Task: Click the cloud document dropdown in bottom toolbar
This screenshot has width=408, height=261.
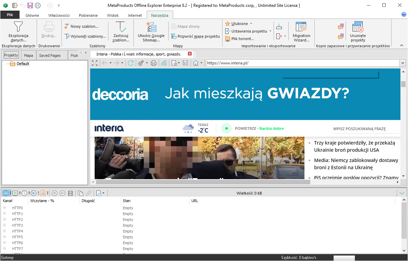Action: (100, 193)
